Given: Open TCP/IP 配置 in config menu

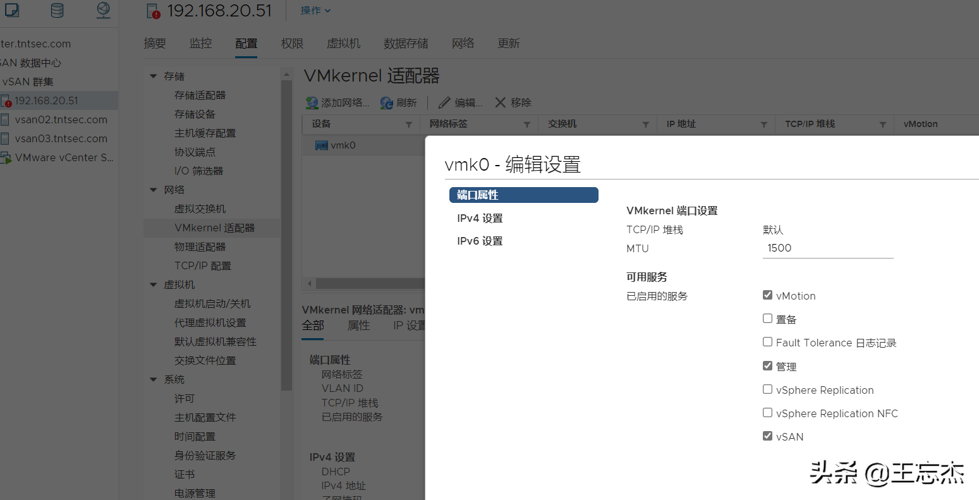Looking at the screenshot, I should pyautogui.click(x=203, y=265).
